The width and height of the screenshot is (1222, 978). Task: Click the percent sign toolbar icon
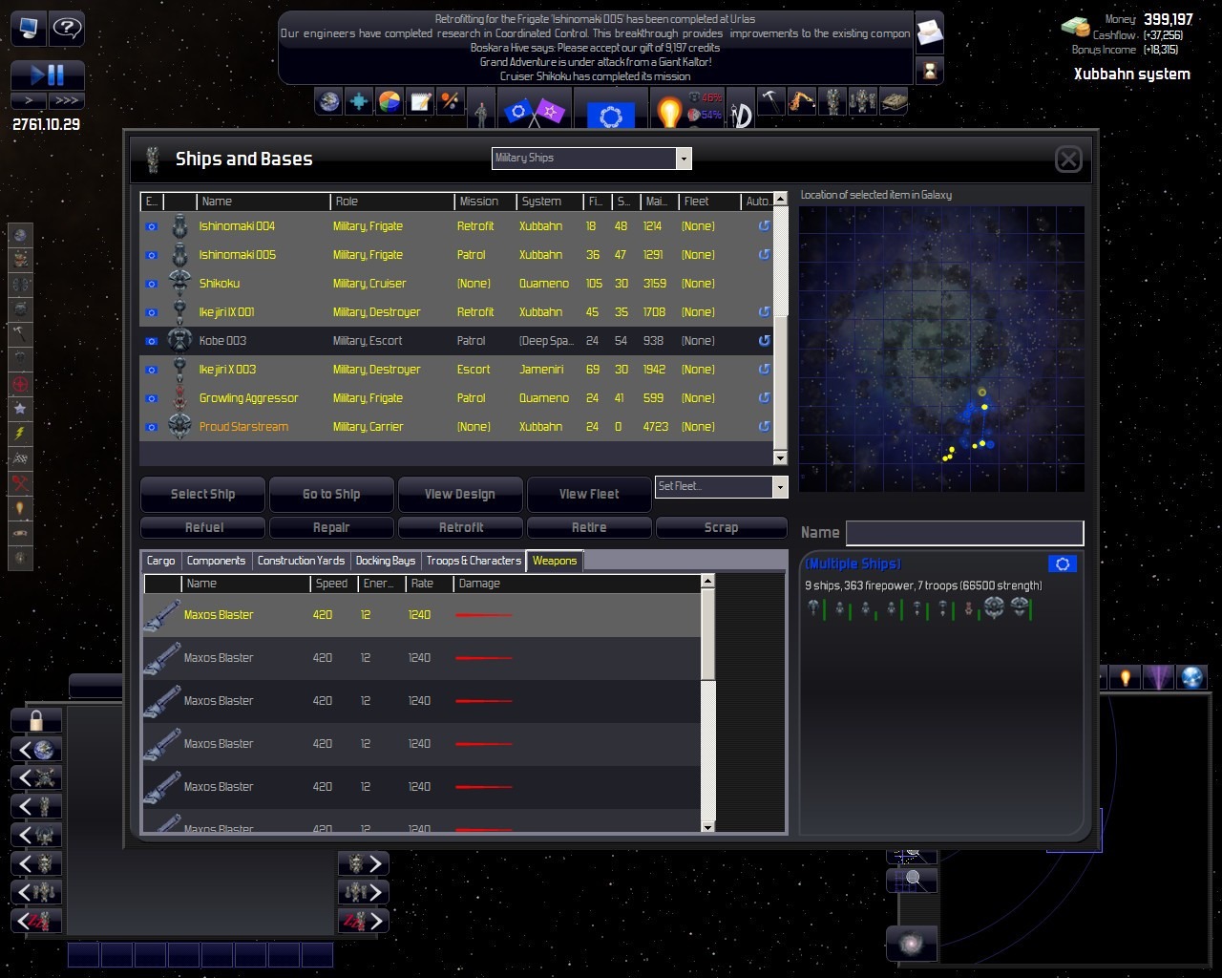[451, 101]
